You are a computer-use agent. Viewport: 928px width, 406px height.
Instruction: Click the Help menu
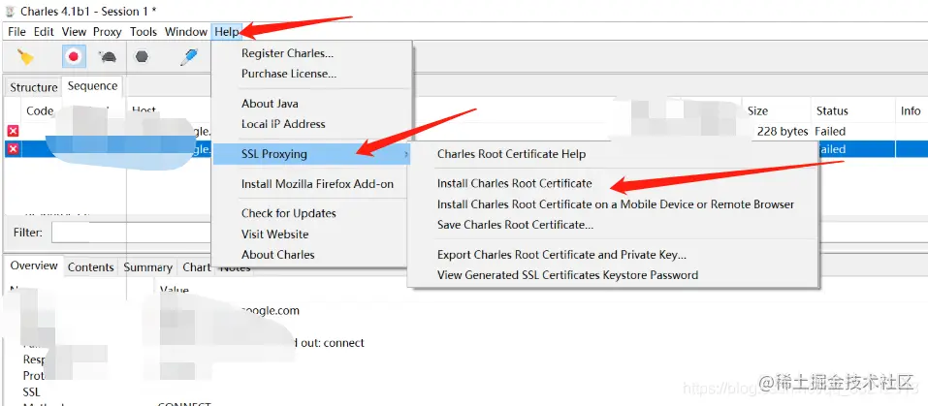[x=227, y=32]
